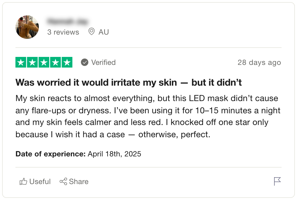Click the first green rating star
The height and width of the screenshot is (200, 297).
(21, 62)
